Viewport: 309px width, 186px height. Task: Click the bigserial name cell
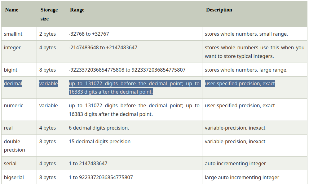[x=14, y=177]
